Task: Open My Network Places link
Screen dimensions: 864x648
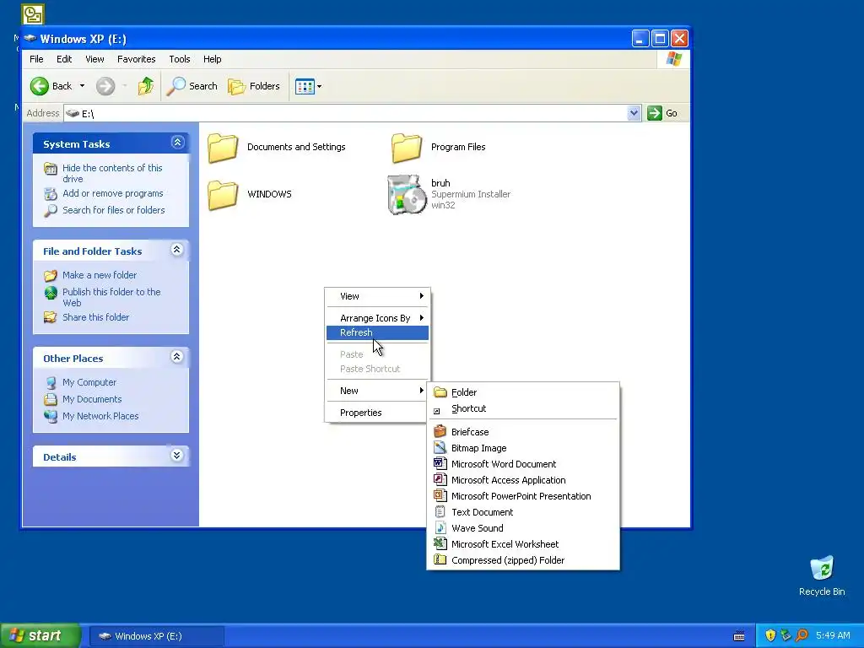Action: [100, 416]
